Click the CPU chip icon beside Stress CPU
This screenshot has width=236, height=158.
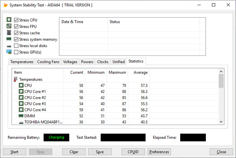pos(9,20)
